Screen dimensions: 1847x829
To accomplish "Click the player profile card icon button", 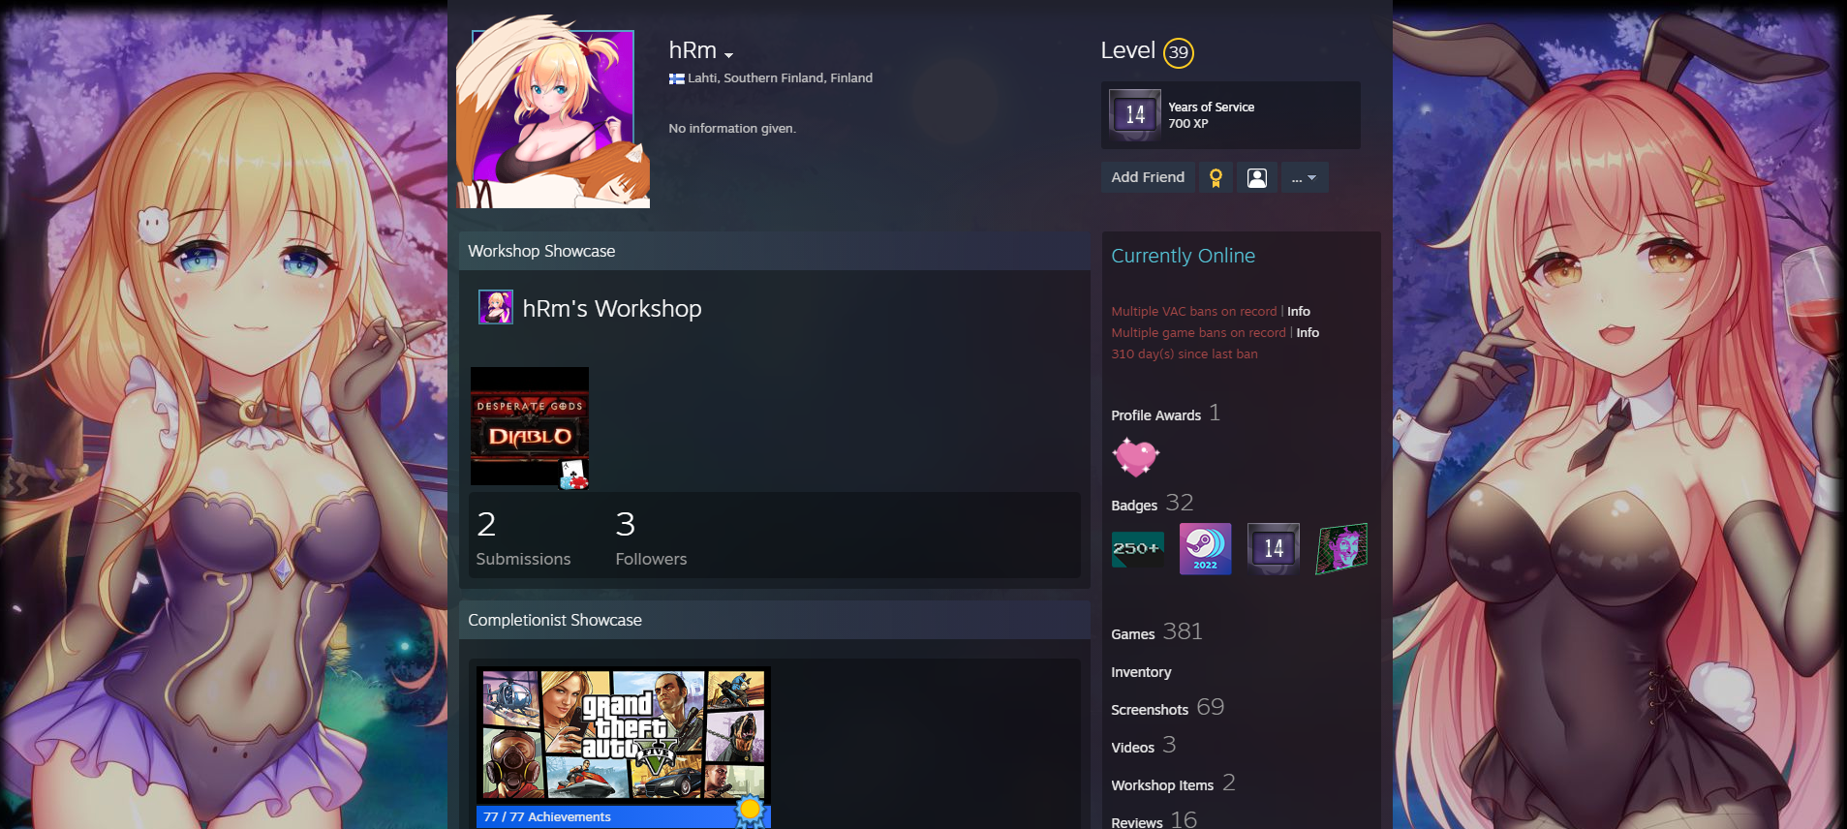I will coord(1257,177).
